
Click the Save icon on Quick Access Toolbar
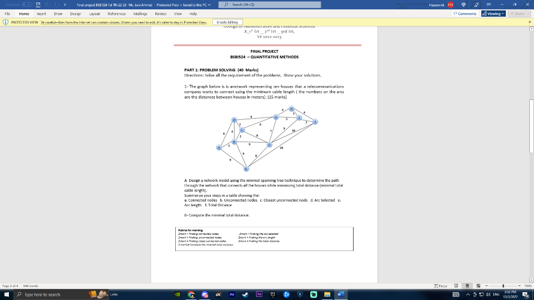point(38,4)
